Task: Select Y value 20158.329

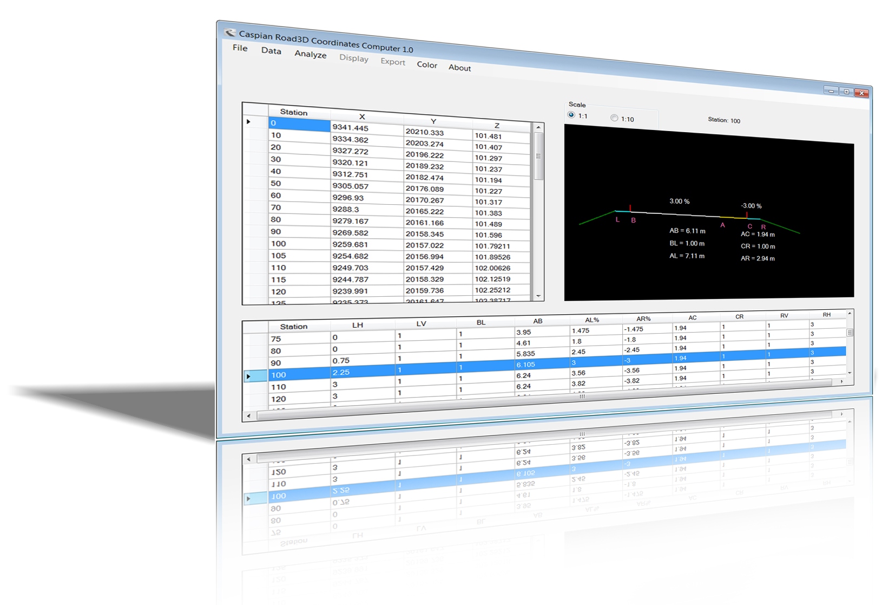Action: 438,279
